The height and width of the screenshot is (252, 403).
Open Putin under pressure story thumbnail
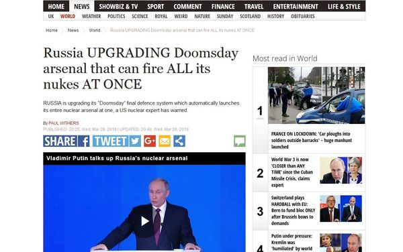(x=341, y=243)
